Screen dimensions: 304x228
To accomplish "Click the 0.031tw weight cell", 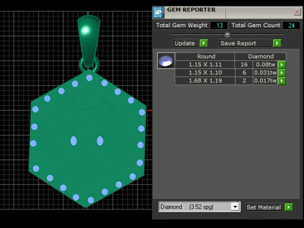I will pyautogui.click(x=265, y=73).
